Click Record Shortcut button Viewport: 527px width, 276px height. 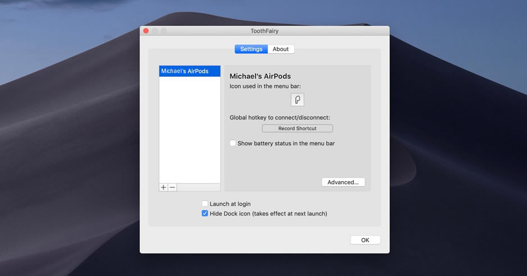click(297, 128)
